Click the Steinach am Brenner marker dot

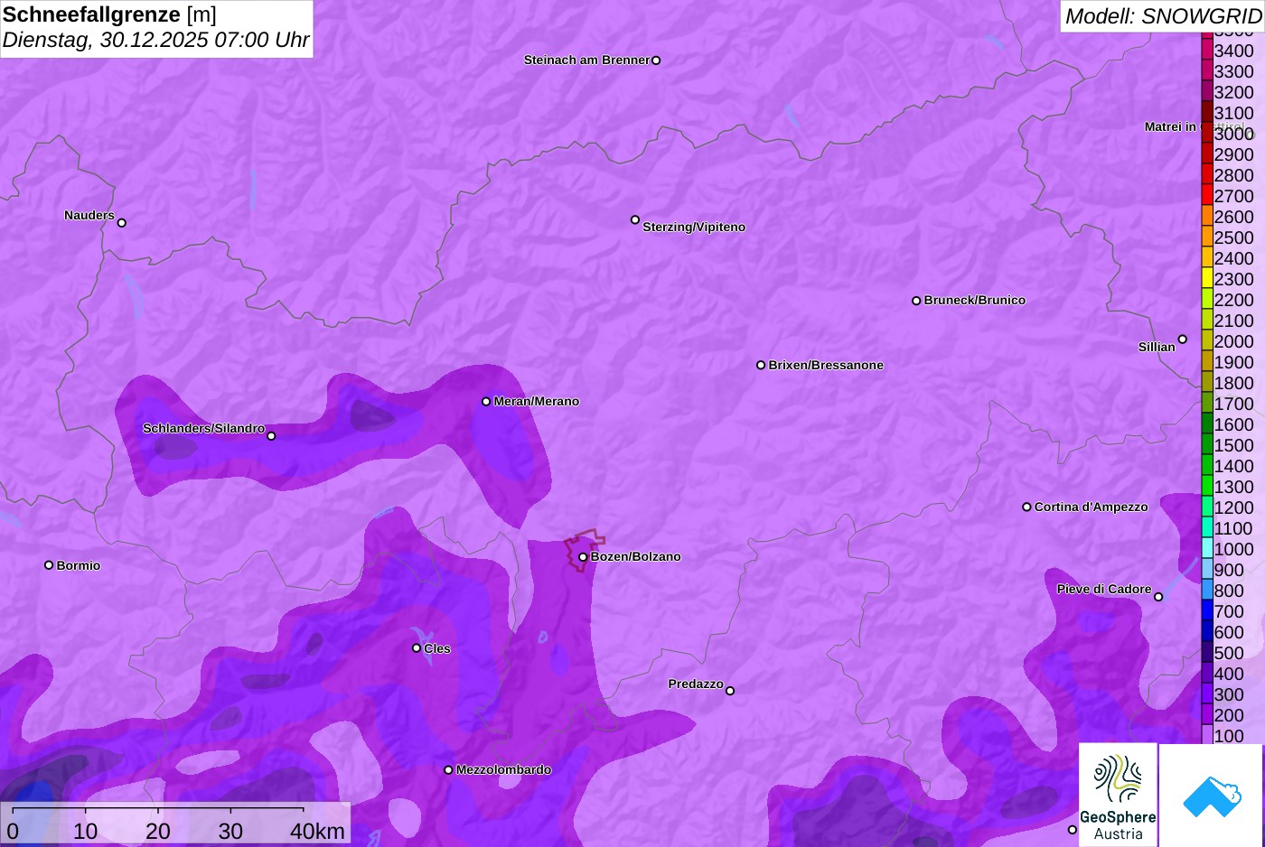pos(656,60)
